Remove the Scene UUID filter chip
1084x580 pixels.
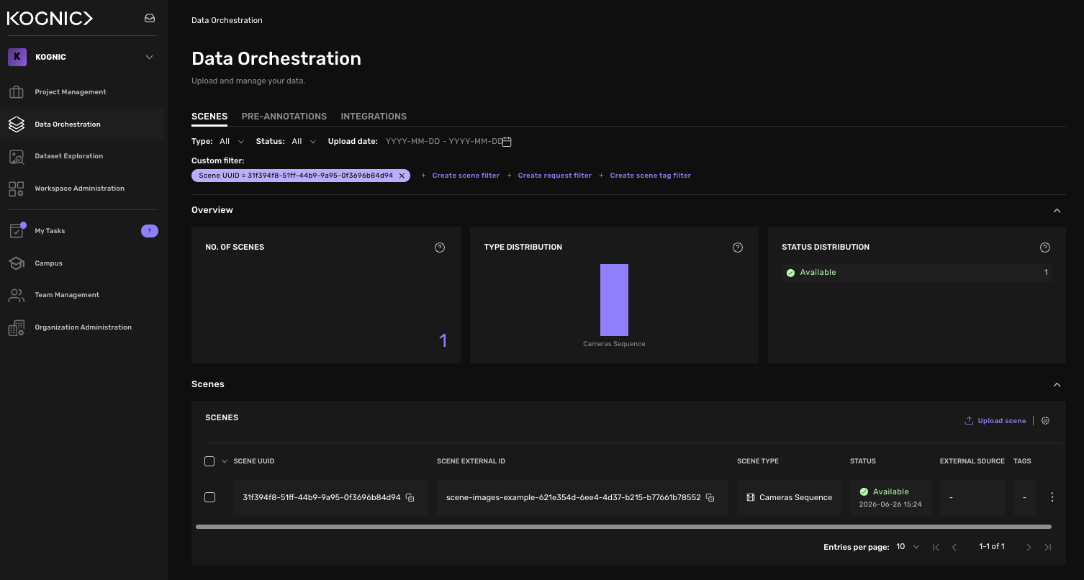402,176
